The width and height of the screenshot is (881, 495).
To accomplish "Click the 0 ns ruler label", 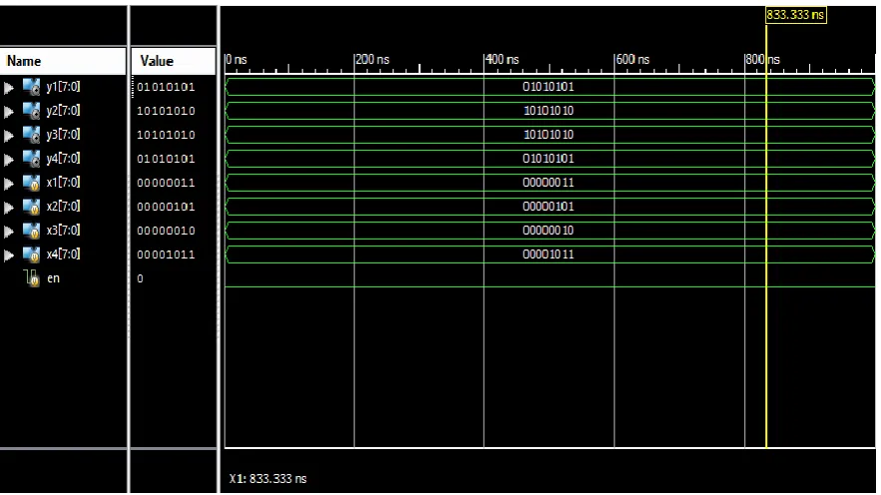I will (236, 60).
